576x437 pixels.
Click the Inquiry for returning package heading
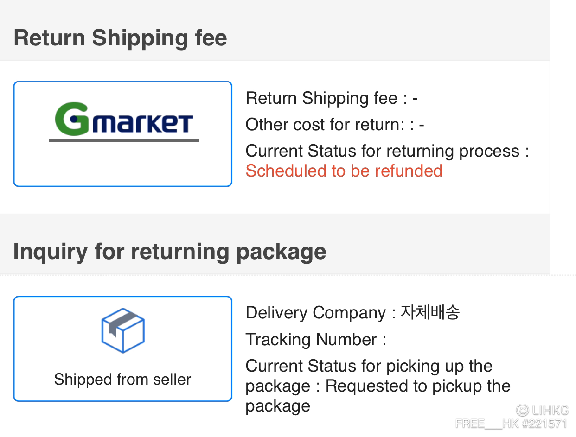170,251
